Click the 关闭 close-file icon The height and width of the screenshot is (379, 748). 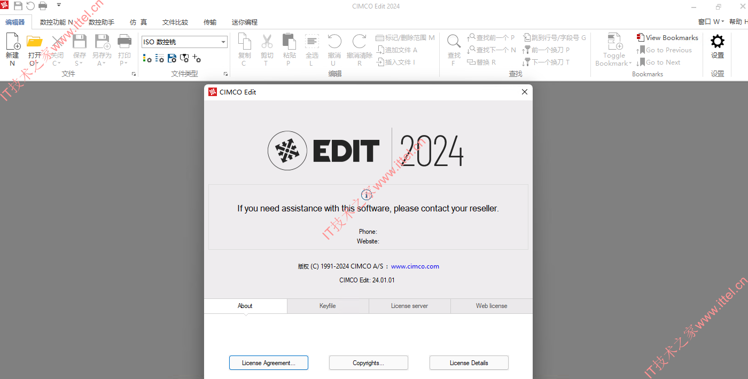tap(57, 42)
